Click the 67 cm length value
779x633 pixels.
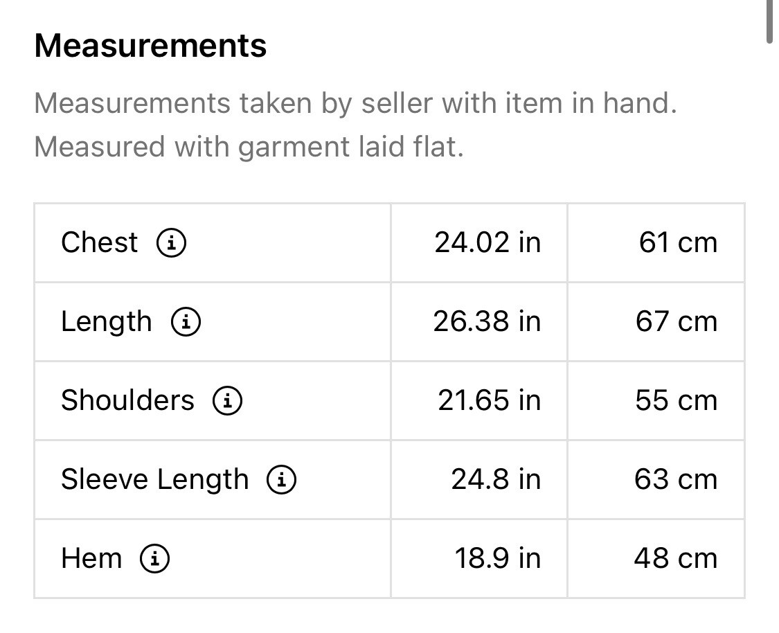(677, 321)
